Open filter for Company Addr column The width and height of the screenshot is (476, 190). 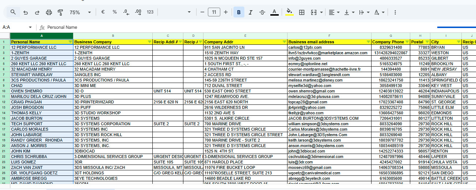coord(284,42)
